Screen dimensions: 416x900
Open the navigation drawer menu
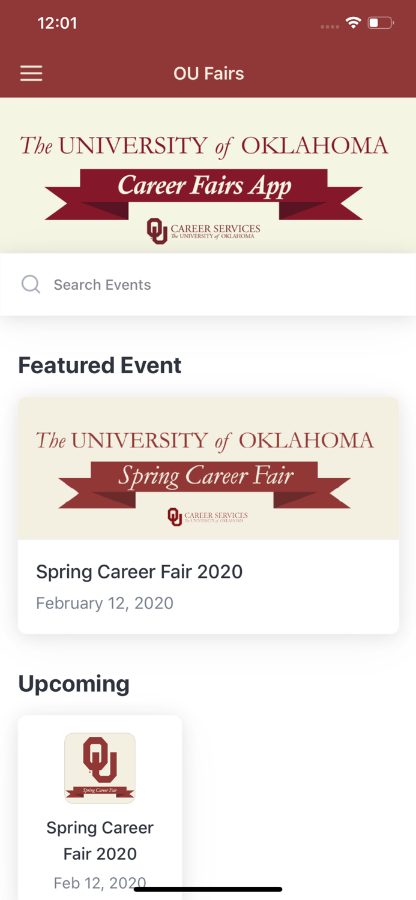point(31,73)
